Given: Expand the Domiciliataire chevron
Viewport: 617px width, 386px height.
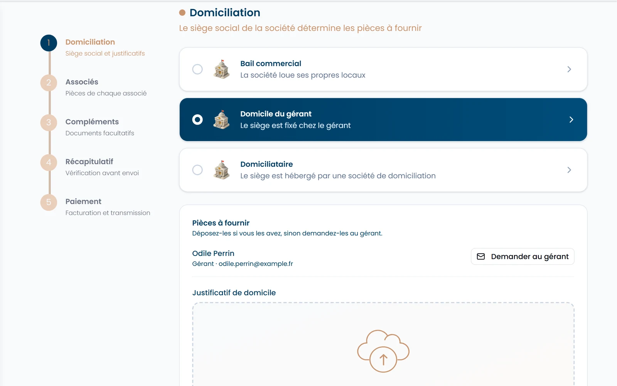Looking at the screenshot, I should (x=569, y=170).
